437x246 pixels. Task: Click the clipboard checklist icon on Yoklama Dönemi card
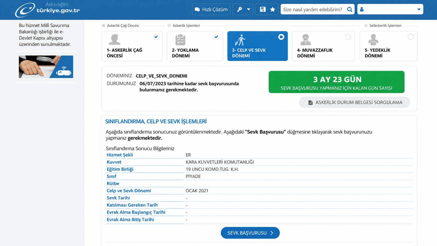click(x=180, y=40)
